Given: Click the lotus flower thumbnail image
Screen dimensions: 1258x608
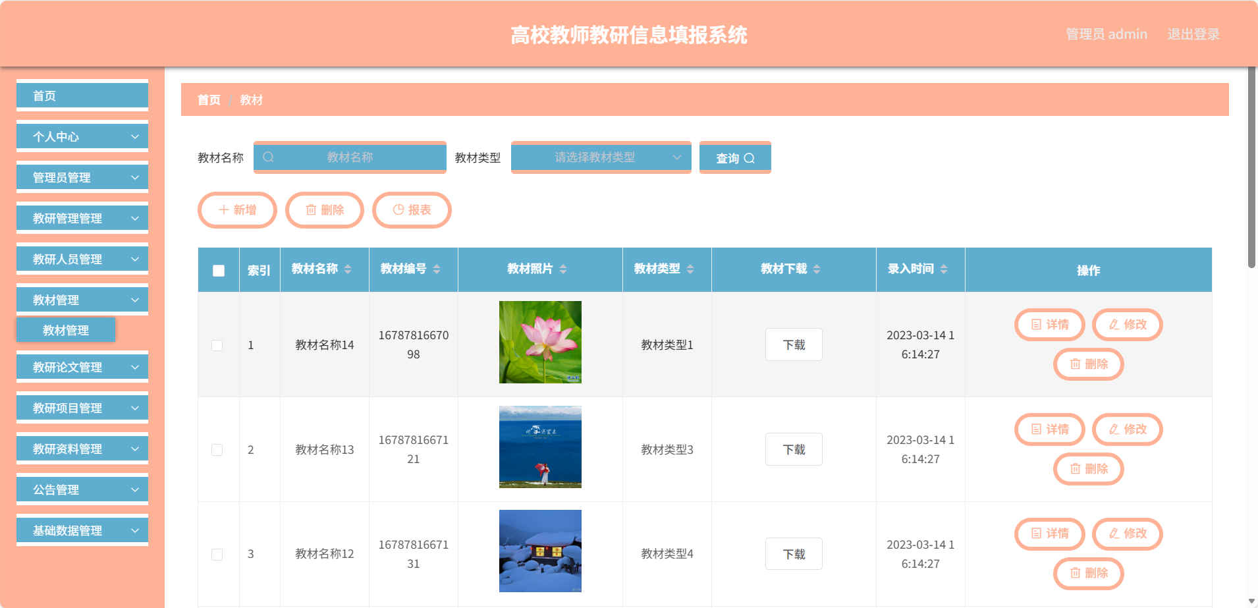Looking at the screenshot, I should point(540,342).
